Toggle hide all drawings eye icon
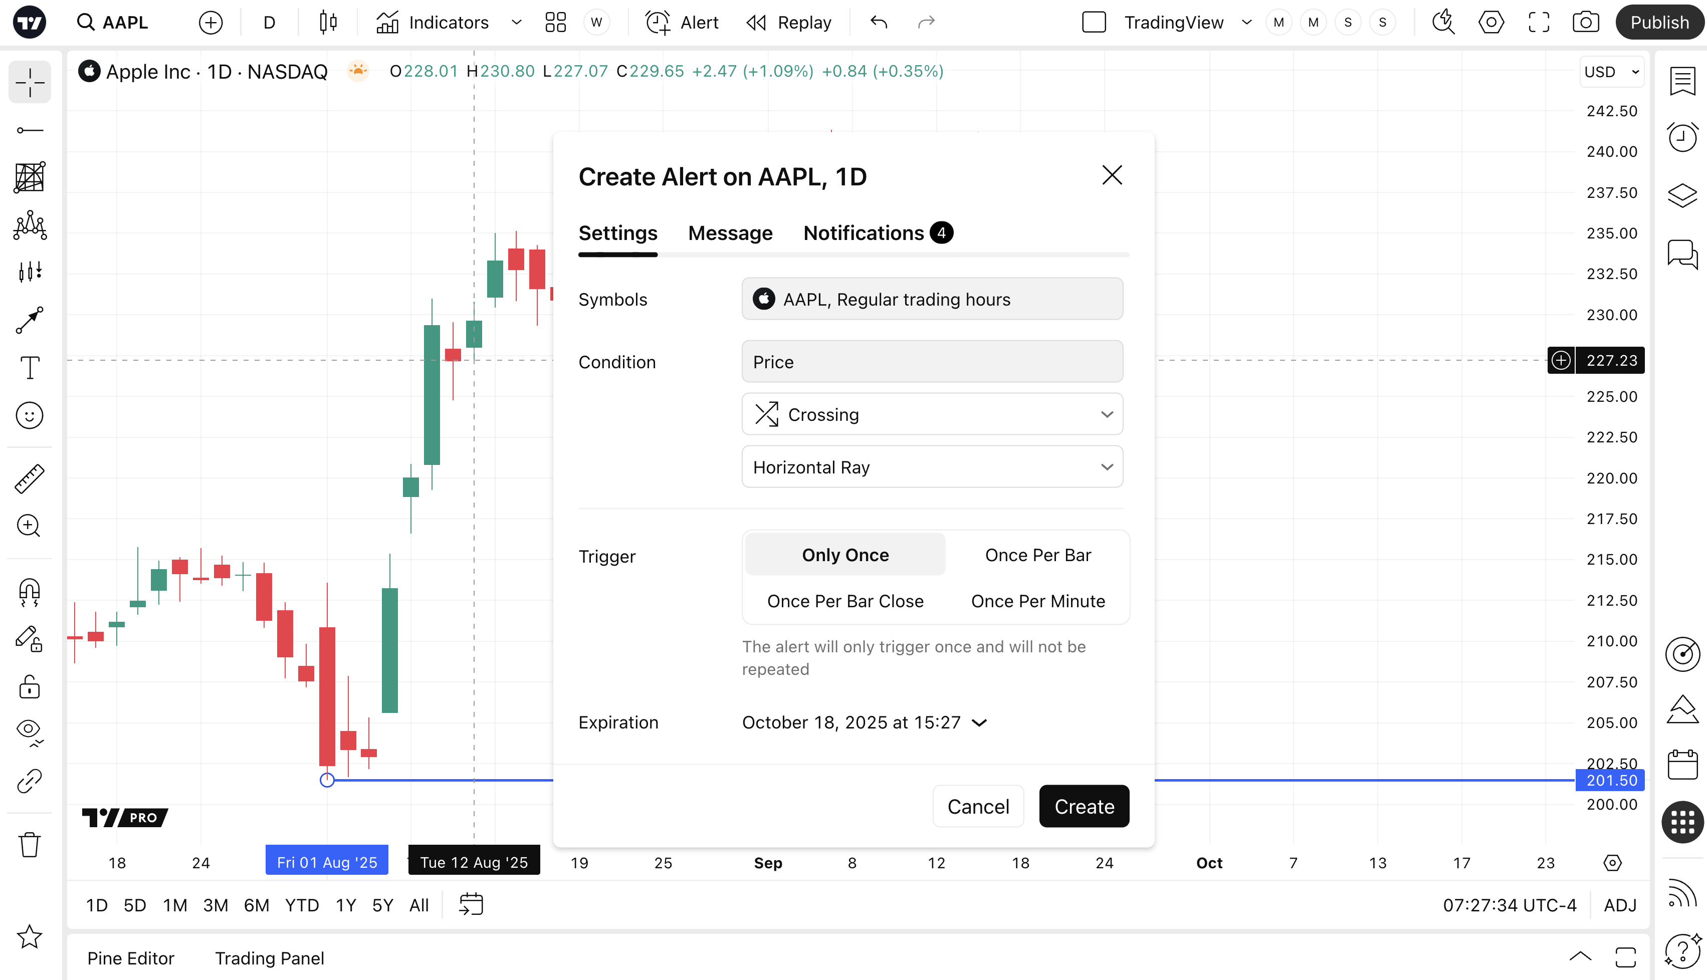The image size is (1707, 980). pyautogui.click(x=30, y=730)
